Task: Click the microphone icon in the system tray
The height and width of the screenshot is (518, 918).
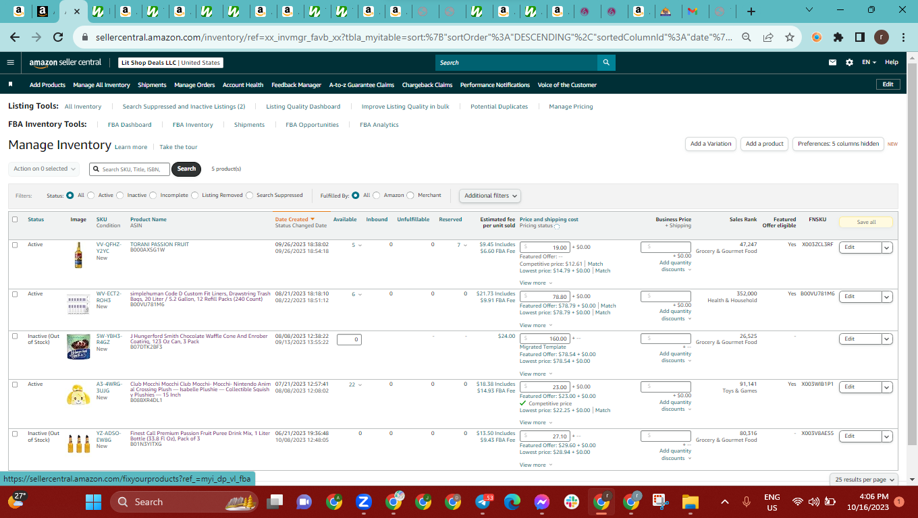Action: click(x=747, y=502)
